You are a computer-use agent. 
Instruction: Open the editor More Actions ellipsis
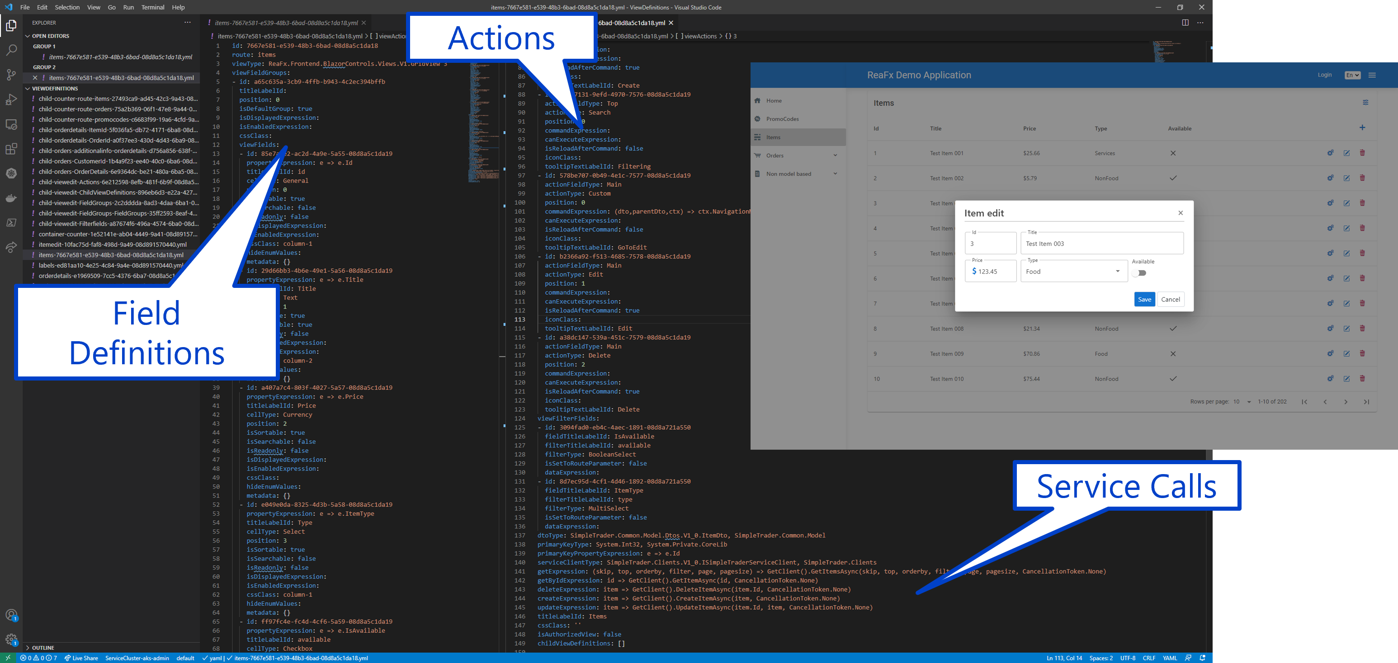click(x=1200, y=23)
